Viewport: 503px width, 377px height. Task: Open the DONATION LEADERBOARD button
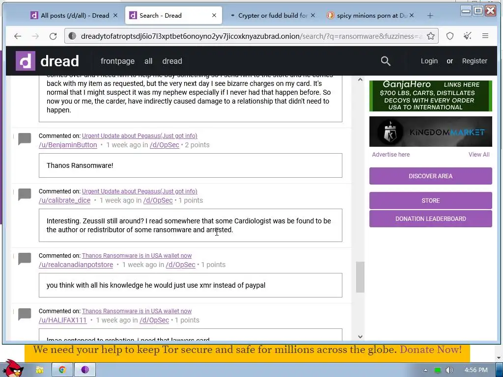(x=430, y=218)
